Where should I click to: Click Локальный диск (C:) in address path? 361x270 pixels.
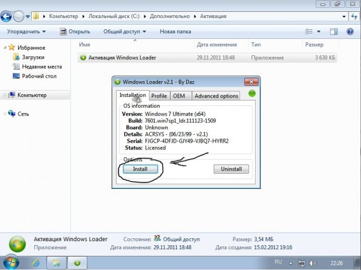point(114,16)
